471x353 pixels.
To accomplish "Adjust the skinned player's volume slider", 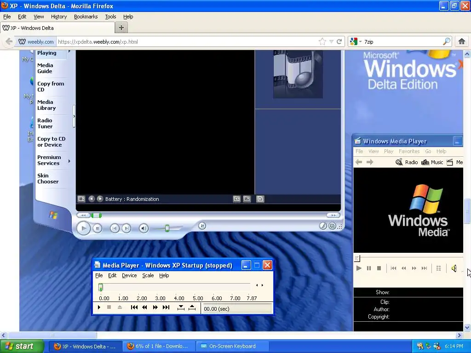I will 167,228.
